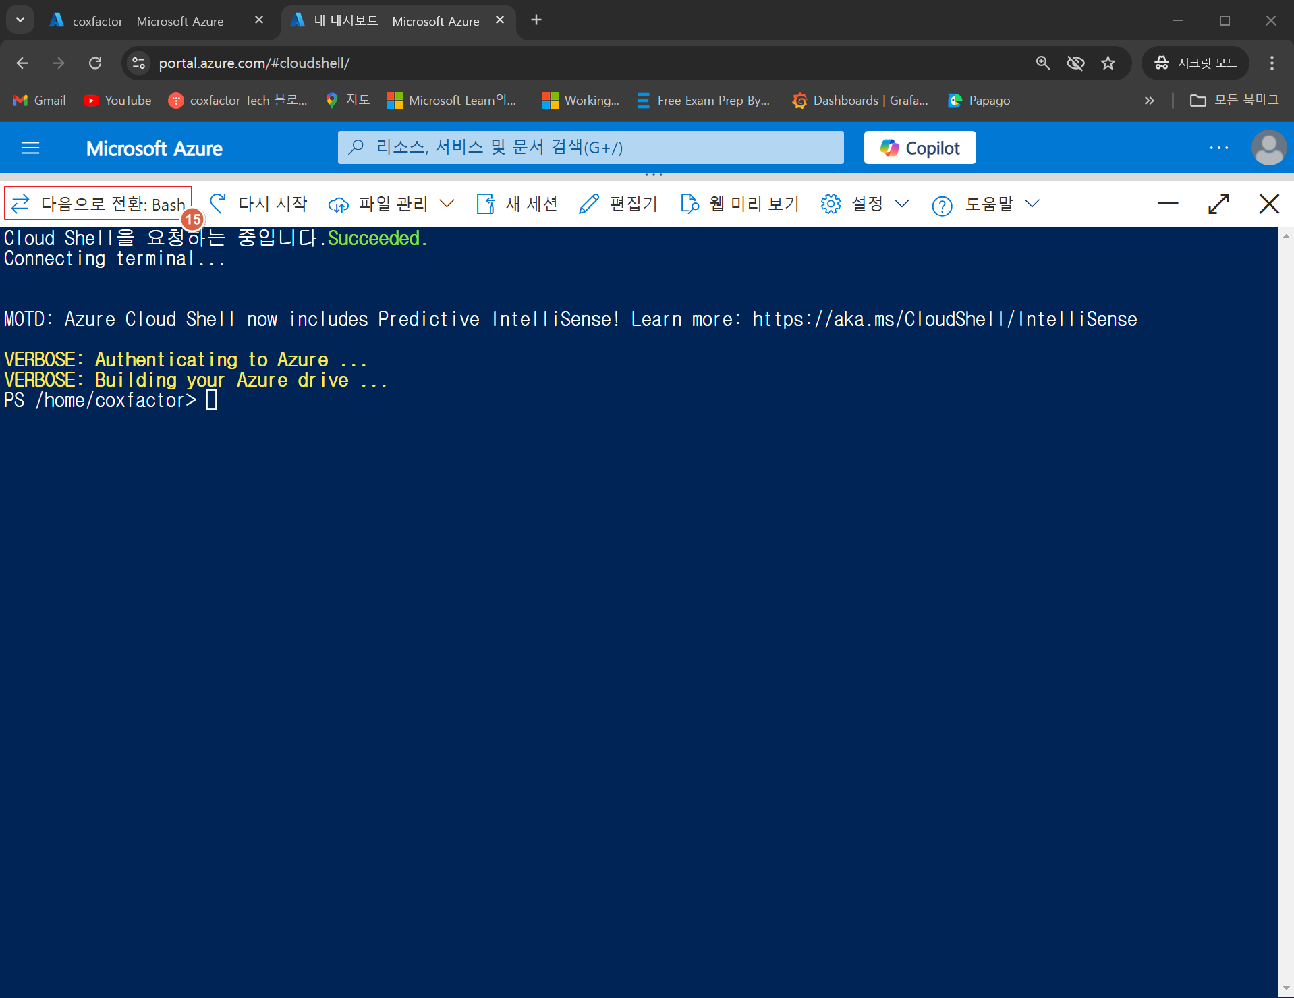Close the coxfactor browser tab
The height and width of the screenshot is (998, 1294).
[259, 20]
